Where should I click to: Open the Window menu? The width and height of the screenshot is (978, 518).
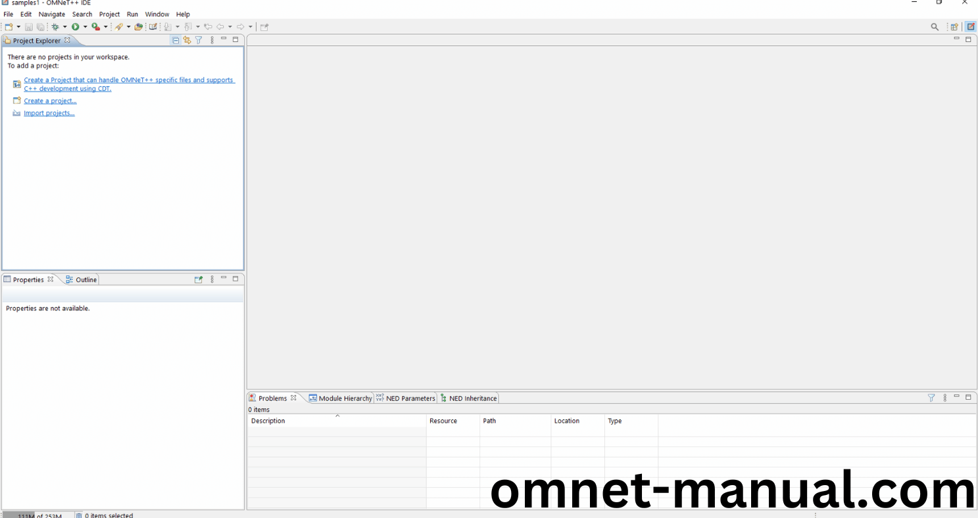(157, 14)
